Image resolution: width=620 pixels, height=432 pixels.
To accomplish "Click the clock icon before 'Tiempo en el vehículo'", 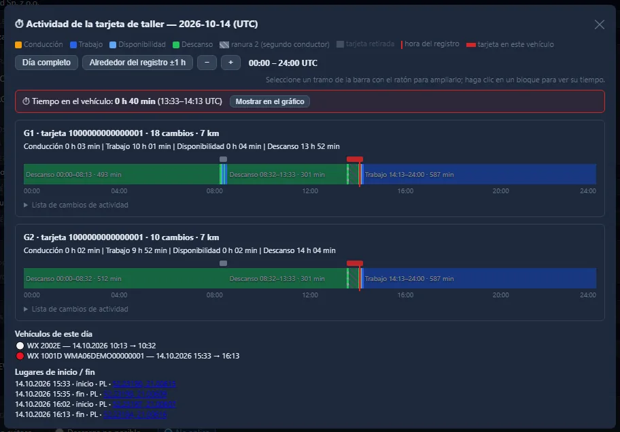I will click(26, 101).
